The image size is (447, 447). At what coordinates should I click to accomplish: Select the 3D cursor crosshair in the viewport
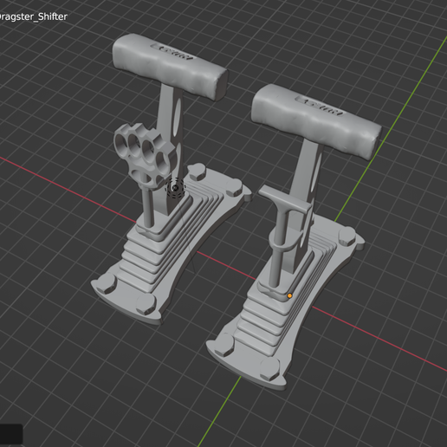pyautogui.click(x=175, y=188)
